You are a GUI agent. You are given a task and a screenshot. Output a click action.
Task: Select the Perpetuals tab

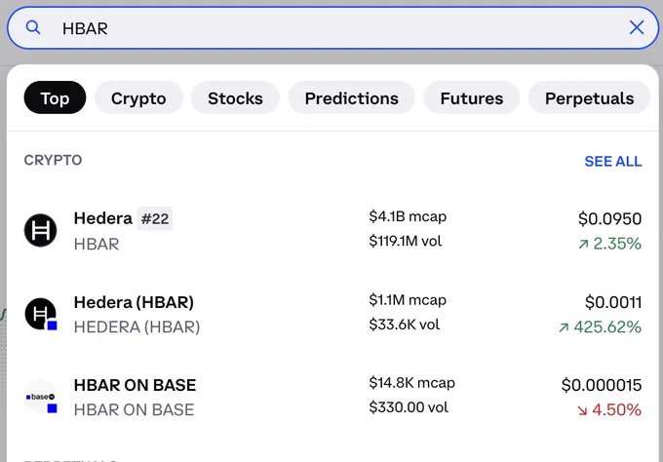pyautogui.click(x=589, y=97)
